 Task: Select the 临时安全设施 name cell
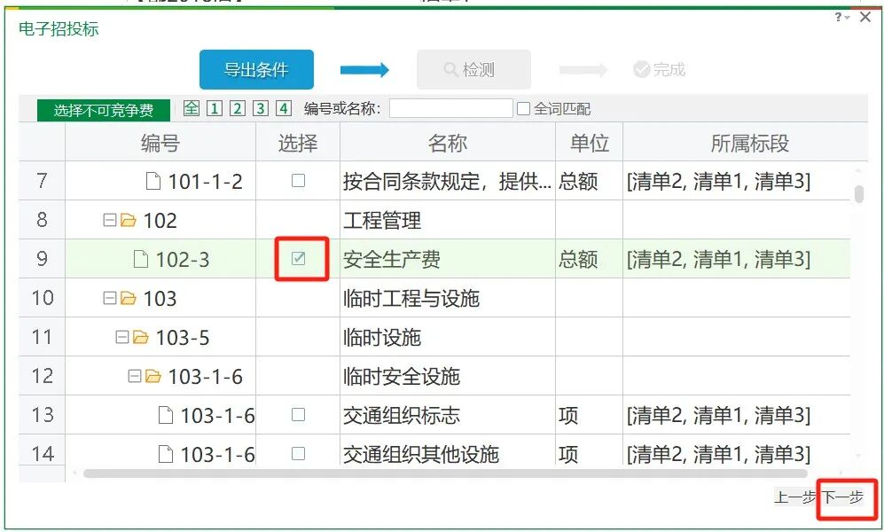tap(448, 376)
